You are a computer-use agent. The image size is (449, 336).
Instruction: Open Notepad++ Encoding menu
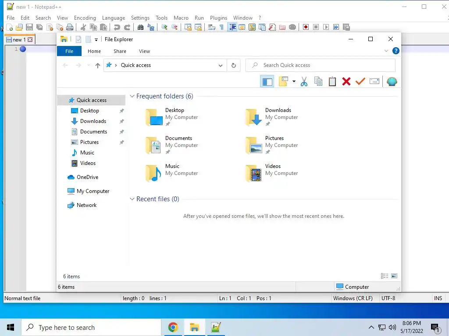coord(85,17)
